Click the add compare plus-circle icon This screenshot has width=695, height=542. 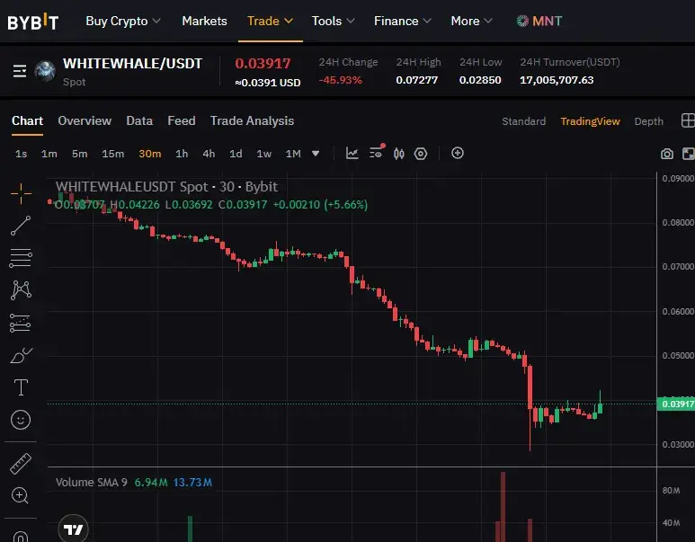coord(458,153)
